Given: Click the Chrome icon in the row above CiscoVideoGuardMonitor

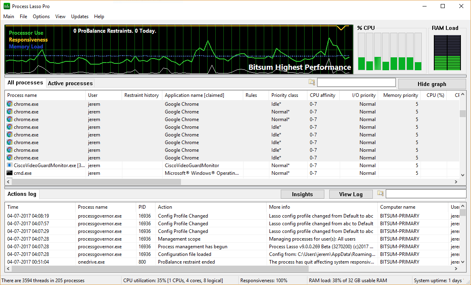Looking at the screenshot, I should (10, 157).
